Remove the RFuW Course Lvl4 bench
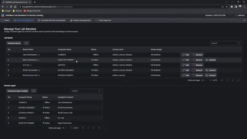This screenshot has width=247, height=139. (198, 76)
